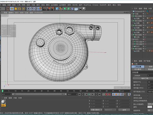Open the Octane menu

point(95,5)
